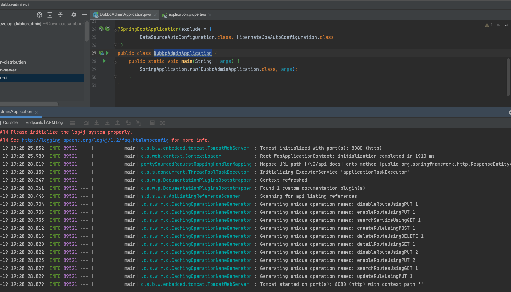
Task: Open the log4j FAQ noconfig link
Action: [95, 140]
